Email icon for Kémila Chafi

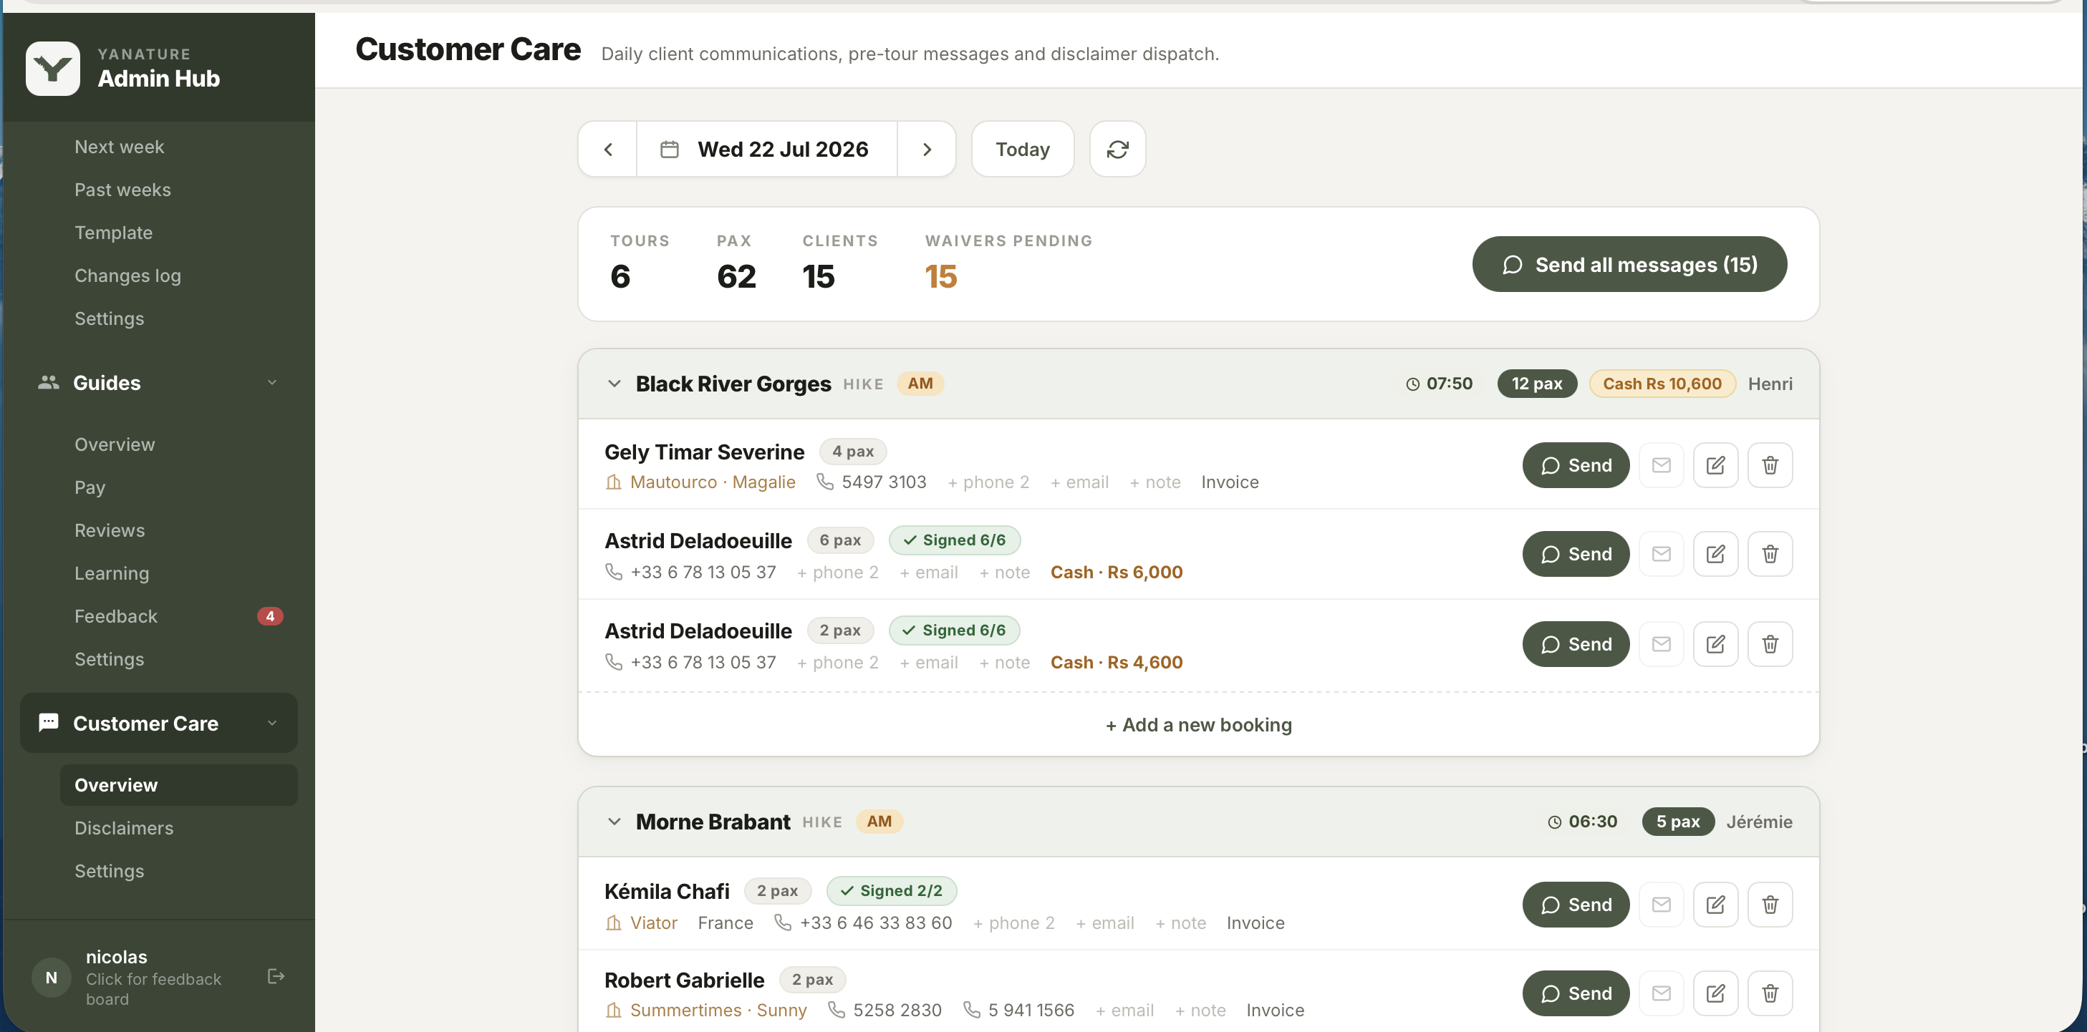tap(1661, 904)
